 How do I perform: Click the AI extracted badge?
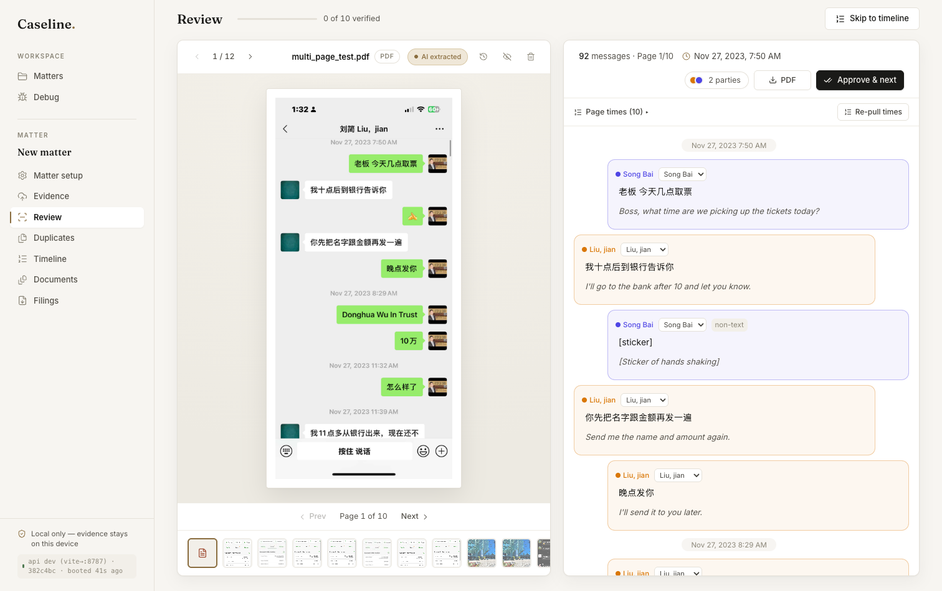[437, 57]
